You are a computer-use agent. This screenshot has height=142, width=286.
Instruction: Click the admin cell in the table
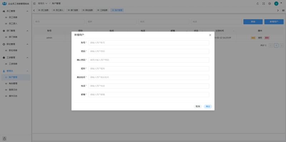49,38
